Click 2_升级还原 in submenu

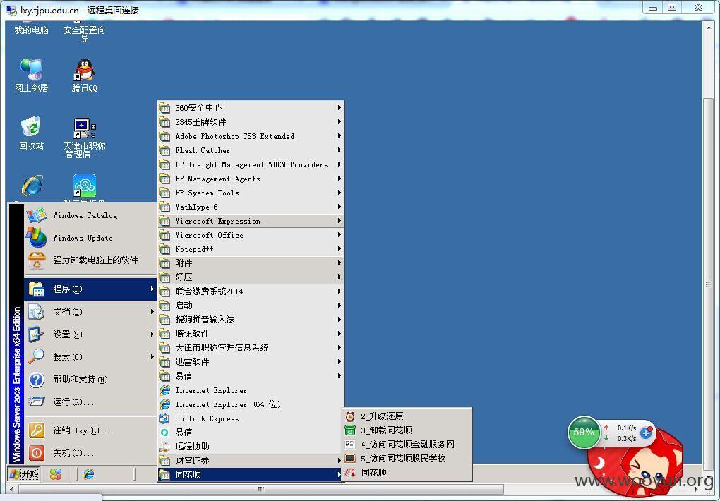pos(407,416)
